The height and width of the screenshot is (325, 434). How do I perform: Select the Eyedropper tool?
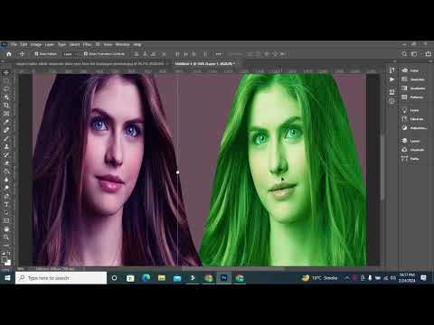tap(6, 122)
